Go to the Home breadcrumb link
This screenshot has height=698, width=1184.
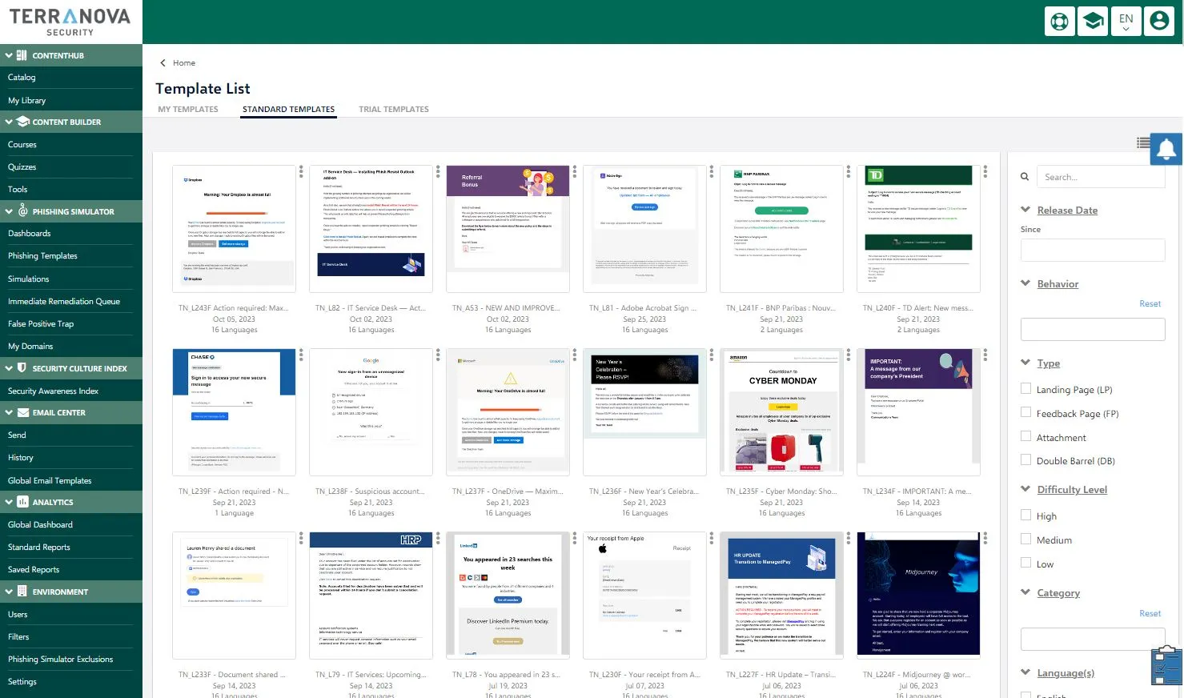click(184, 63)
